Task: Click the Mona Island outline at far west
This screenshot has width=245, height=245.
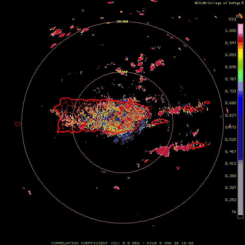Action: point(18,124)
